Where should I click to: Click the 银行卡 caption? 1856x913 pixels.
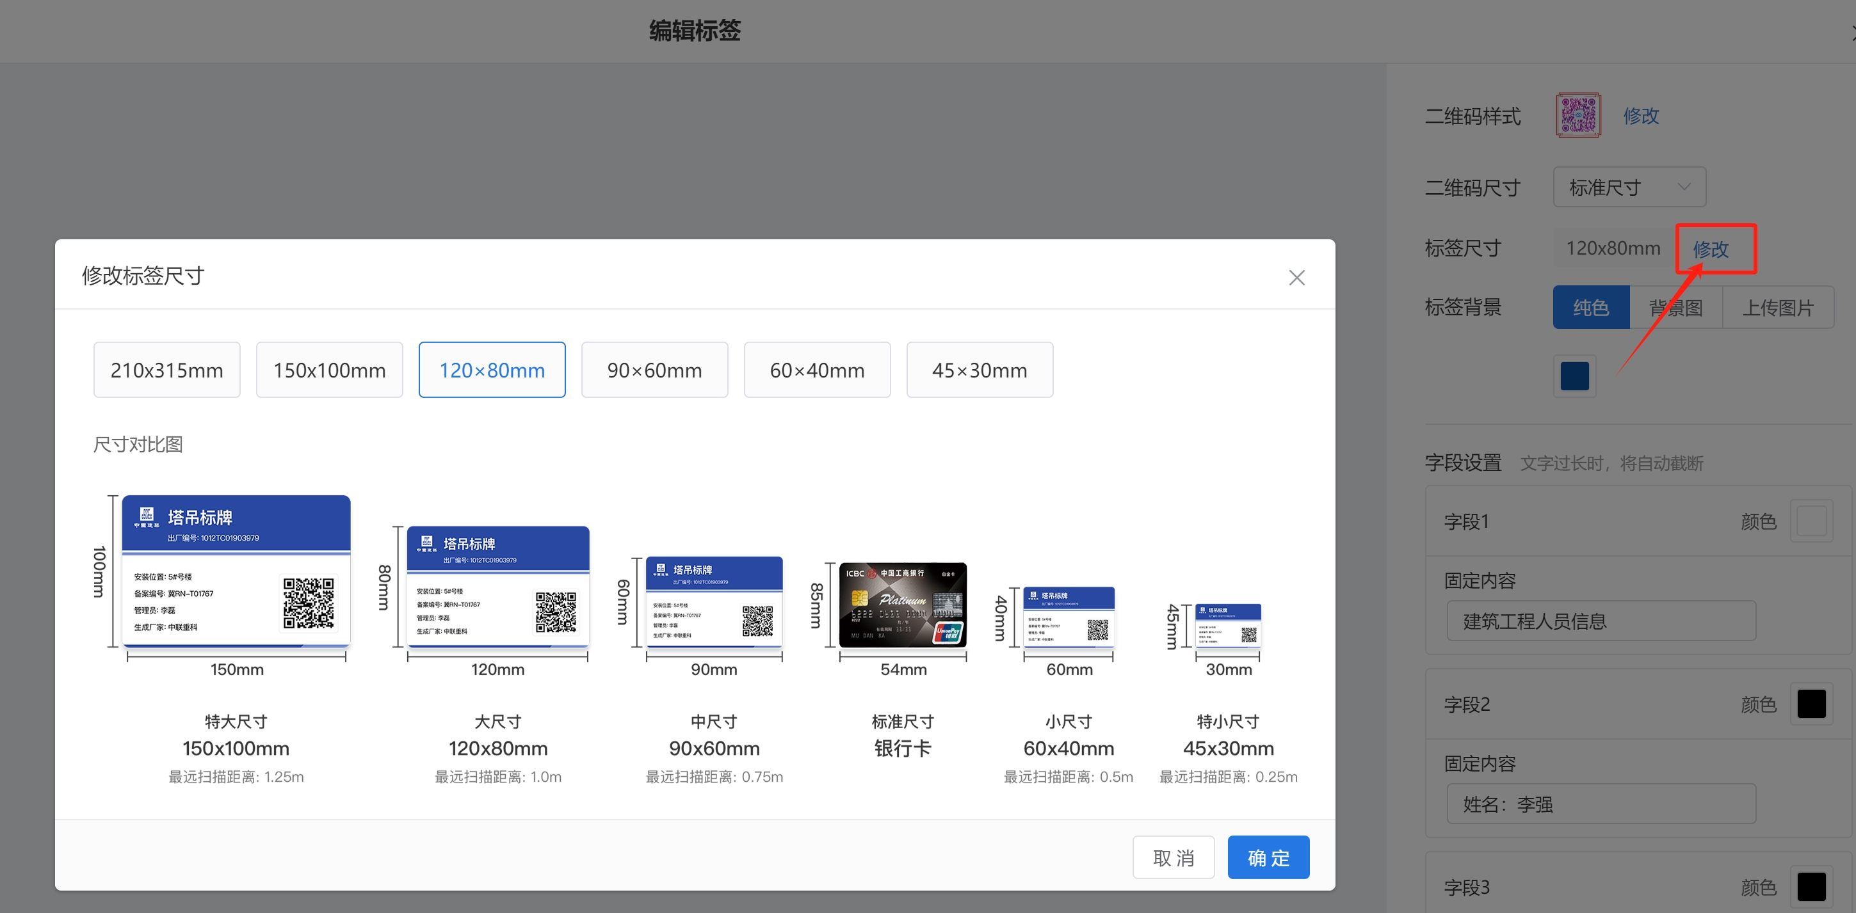pyautogui.click(x=903, y=748)
